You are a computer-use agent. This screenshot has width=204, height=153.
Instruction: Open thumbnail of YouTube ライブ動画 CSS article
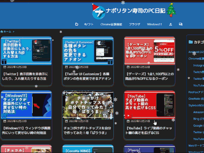[150, 105]
